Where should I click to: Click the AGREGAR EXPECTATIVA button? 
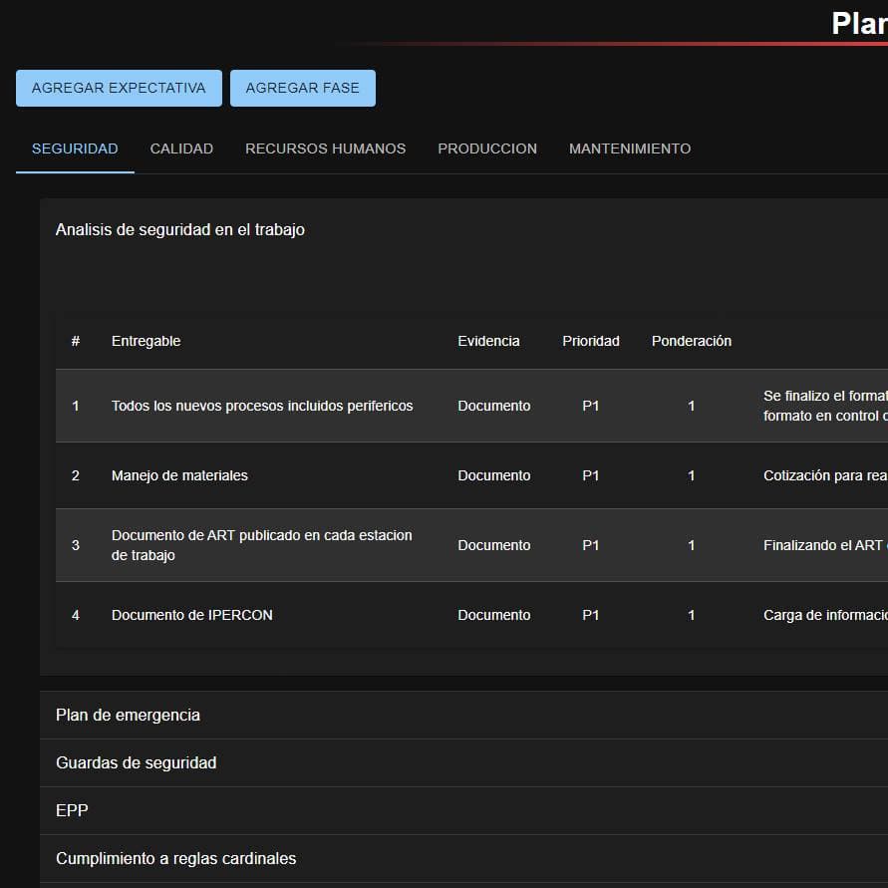(x=119, y=88)
